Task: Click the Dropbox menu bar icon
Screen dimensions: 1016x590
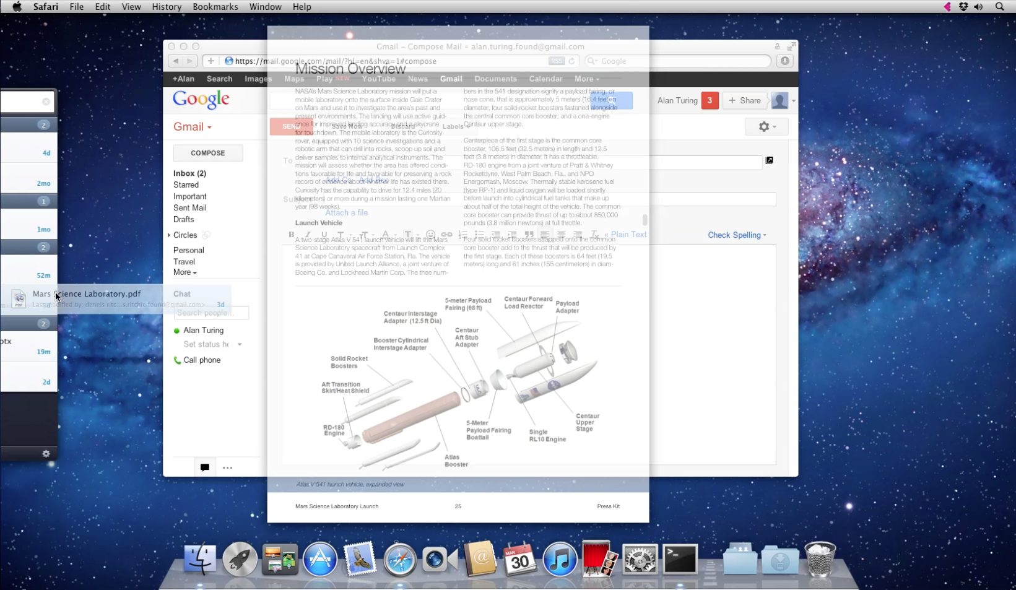Action: click(x=963, y=7)
